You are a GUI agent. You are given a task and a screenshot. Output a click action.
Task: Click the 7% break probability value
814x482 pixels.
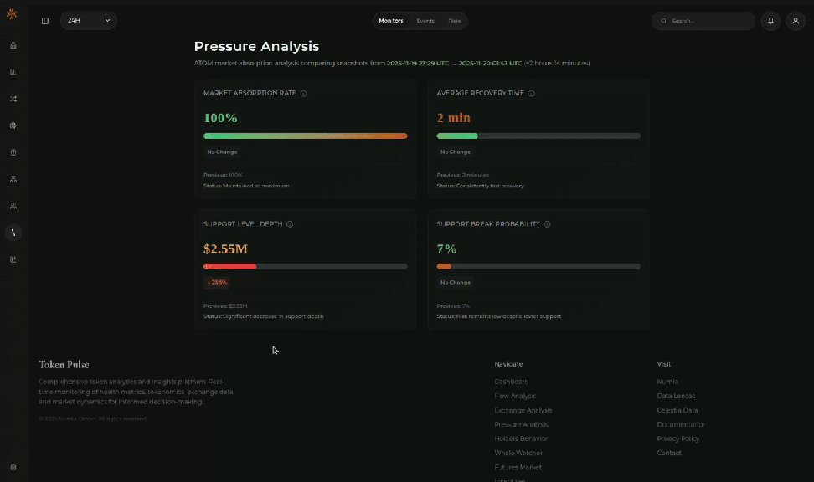pyautogui.click(x=446, y=249)
